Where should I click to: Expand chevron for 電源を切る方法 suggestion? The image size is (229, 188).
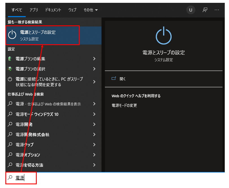[x=94, y=165]
